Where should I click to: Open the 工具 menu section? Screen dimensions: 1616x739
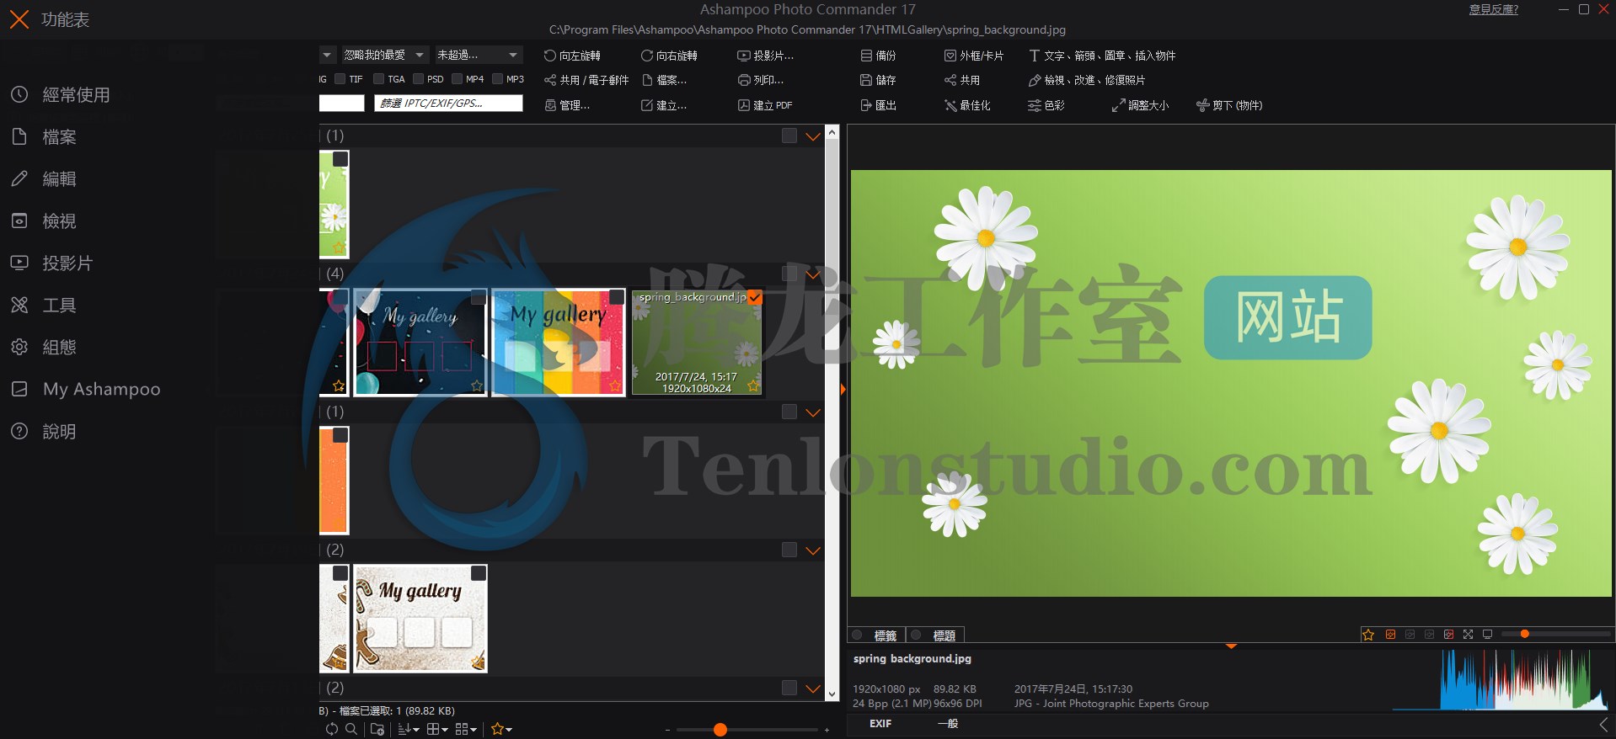point(44,305)
